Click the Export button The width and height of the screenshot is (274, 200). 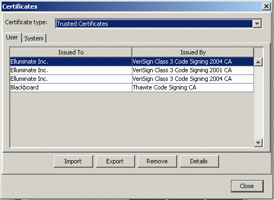point(115,161)
